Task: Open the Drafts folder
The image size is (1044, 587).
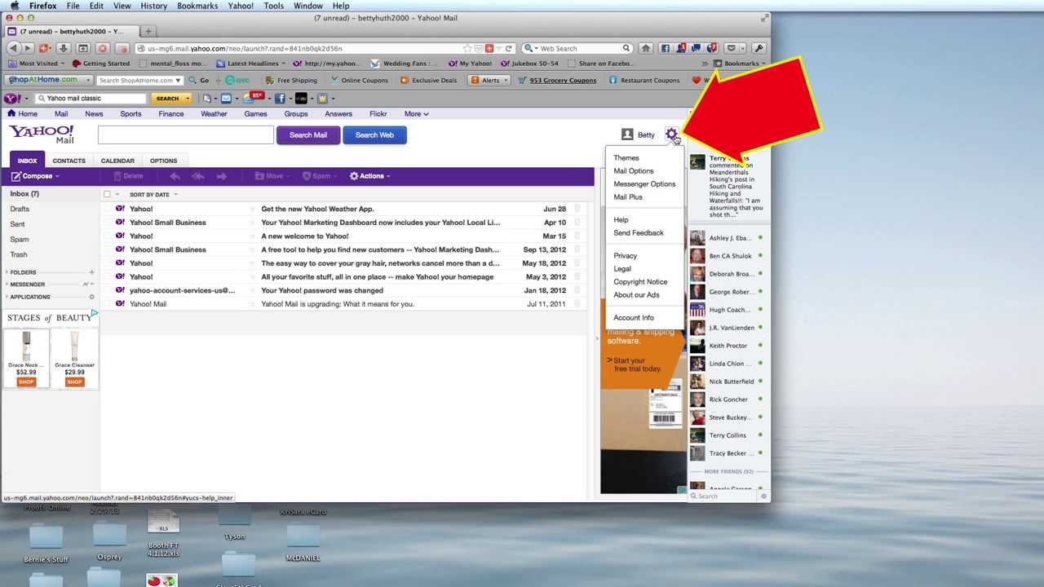Action: tap(20, 210)
